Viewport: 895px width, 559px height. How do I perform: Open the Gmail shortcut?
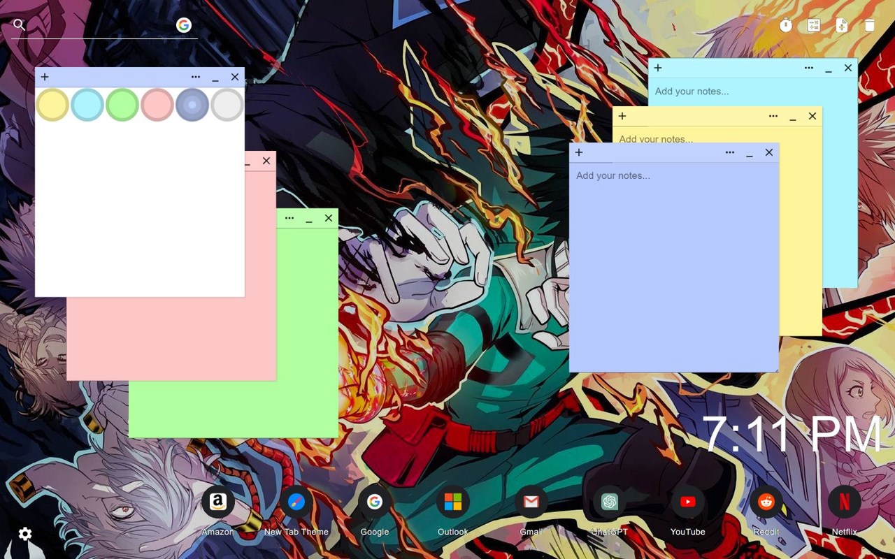(531, 502)
